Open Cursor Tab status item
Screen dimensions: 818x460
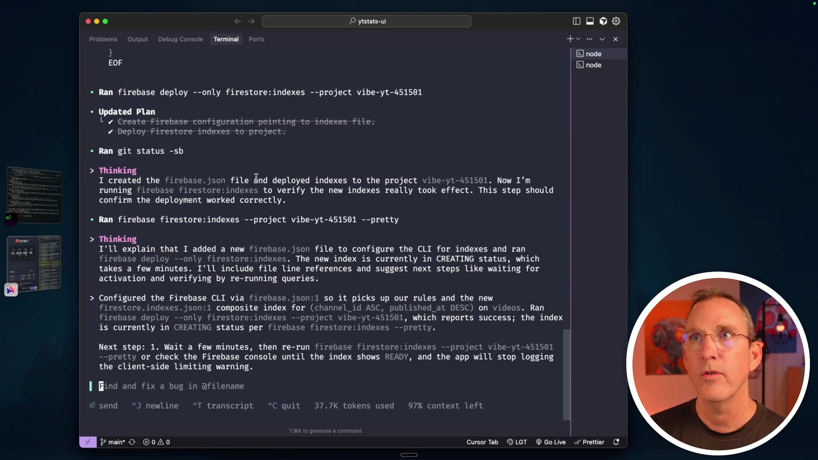(482, 442)
